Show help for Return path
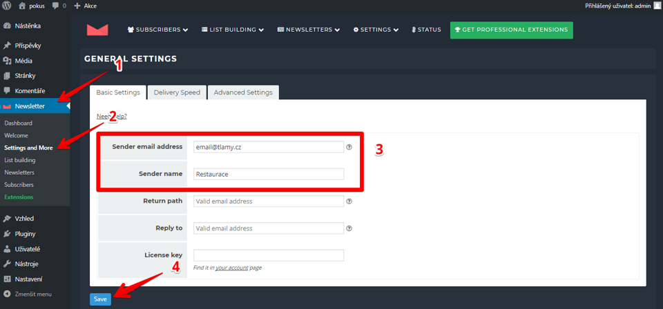The height and width of the screenshot is (309, 663). coord(349,201)
